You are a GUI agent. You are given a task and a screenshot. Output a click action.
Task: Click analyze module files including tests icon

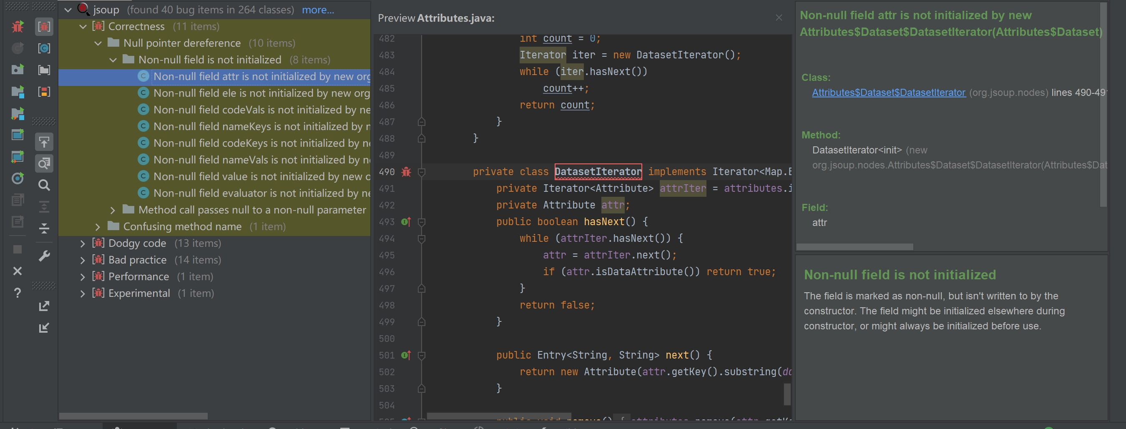click(18, 113)
